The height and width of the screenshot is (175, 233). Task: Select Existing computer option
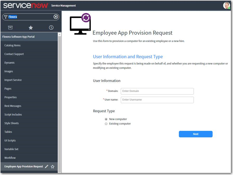pos(106,124)
